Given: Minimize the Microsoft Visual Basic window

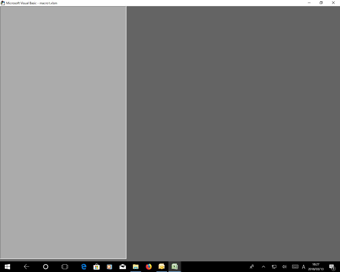Looking at the screenshot, I should point(309,3).
